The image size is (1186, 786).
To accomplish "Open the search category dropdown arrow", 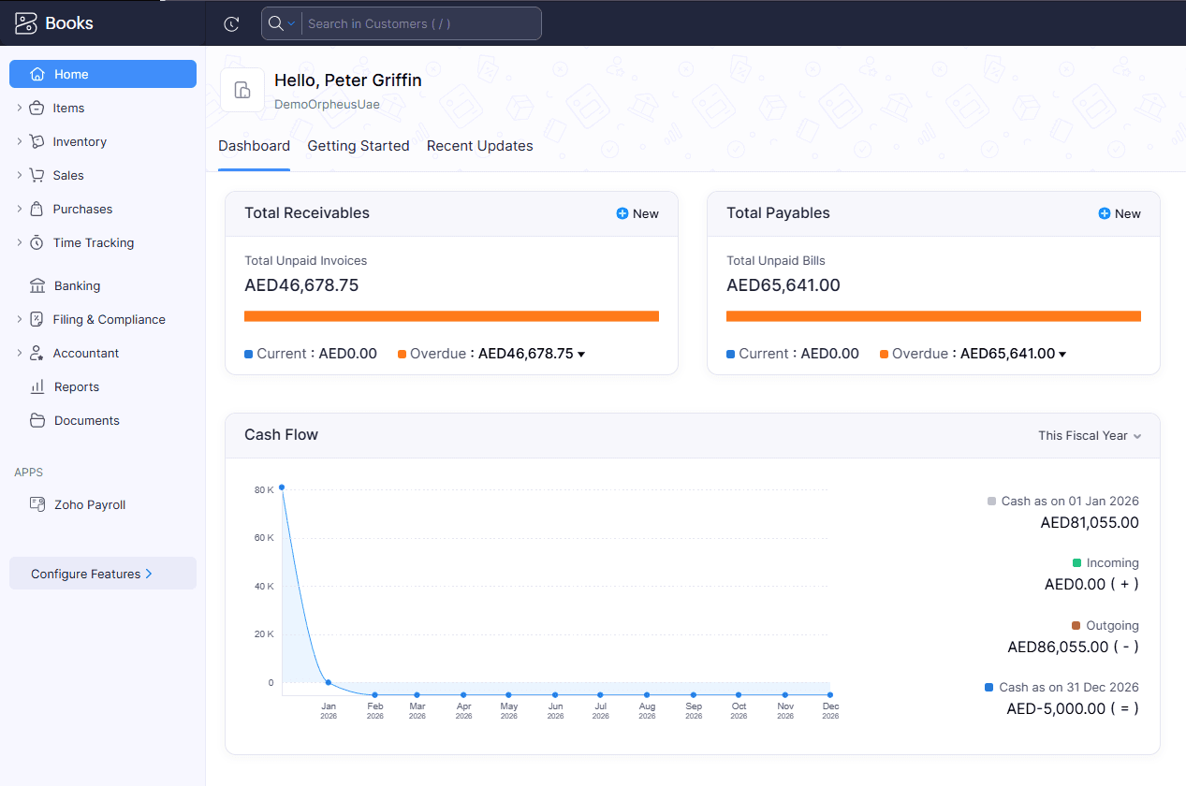I will pos(289,23).
